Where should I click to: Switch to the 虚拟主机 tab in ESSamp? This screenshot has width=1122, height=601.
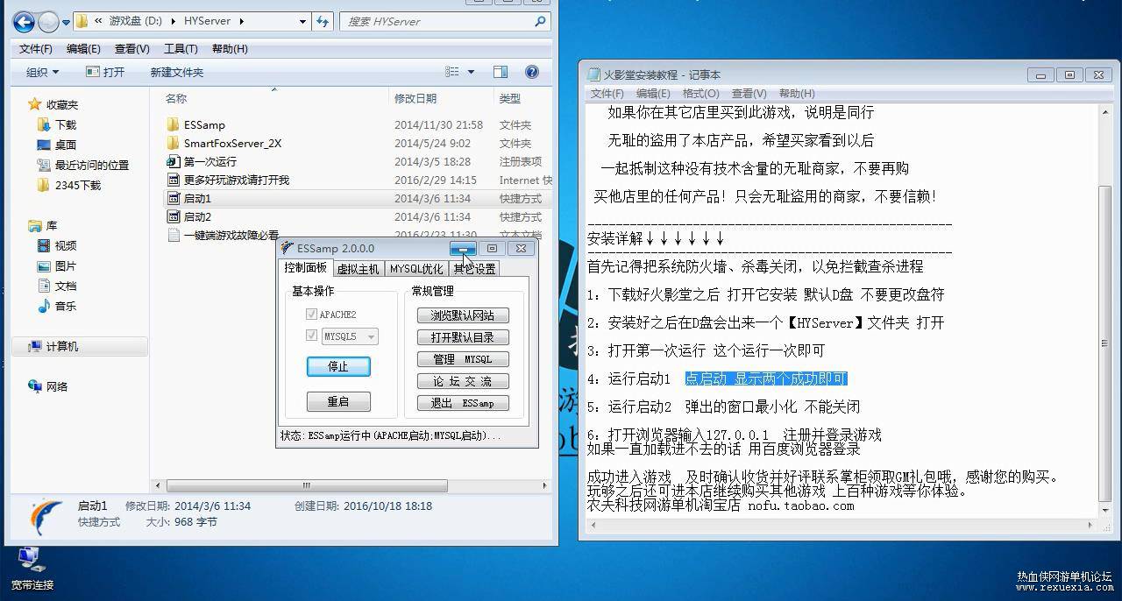pos(358,269)
